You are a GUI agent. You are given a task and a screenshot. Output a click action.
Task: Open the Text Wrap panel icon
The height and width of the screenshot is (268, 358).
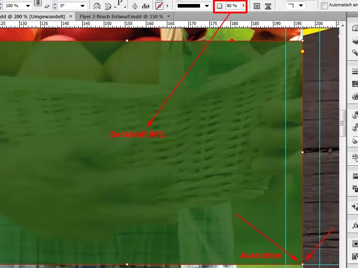coord(355,244)
